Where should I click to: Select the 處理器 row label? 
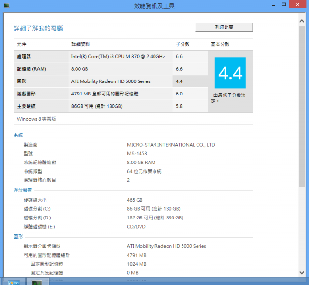[x=24, y=57]
